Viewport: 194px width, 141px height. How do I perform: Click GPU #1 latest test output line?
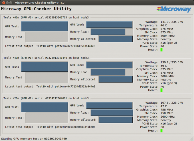50,86
